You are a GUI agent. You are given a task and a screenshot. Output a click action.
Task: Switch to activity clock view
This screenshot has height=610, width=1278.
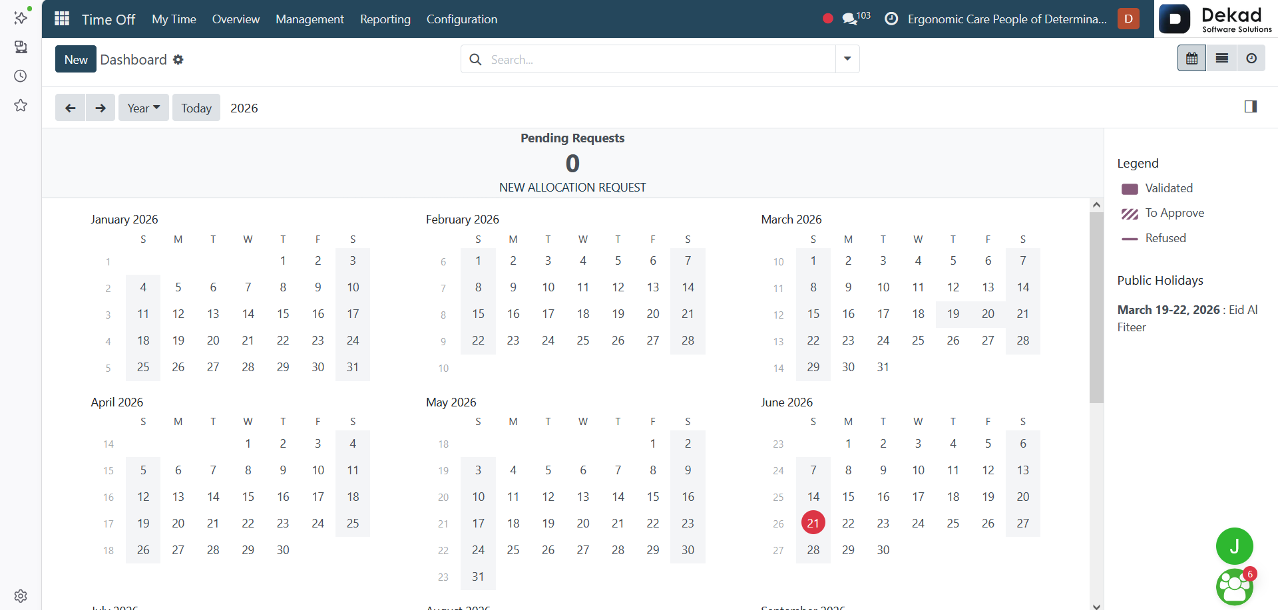1251,59
